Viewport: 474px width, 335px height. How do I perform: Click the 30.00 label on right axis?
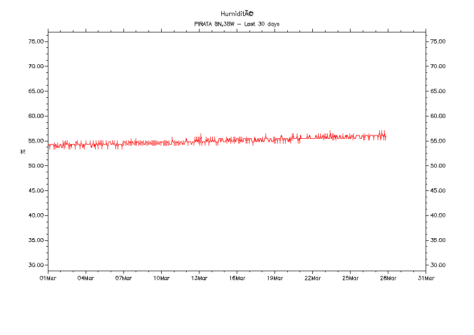(x=438, y=265)
